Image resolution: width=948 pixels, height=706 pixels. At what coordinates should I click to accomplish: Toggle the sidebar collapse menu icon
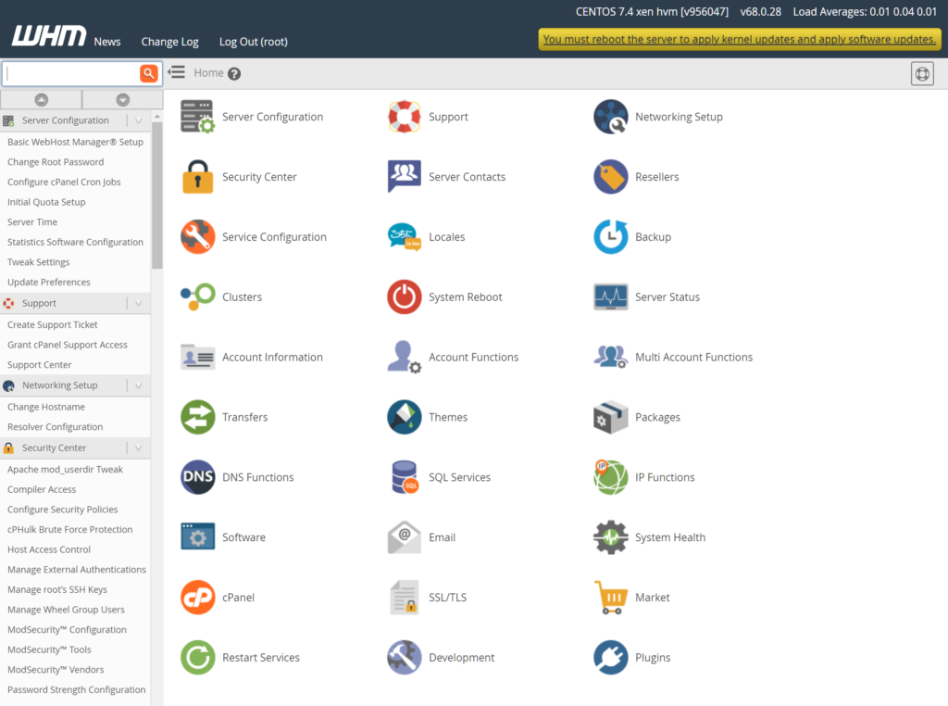tap(177, 72)
